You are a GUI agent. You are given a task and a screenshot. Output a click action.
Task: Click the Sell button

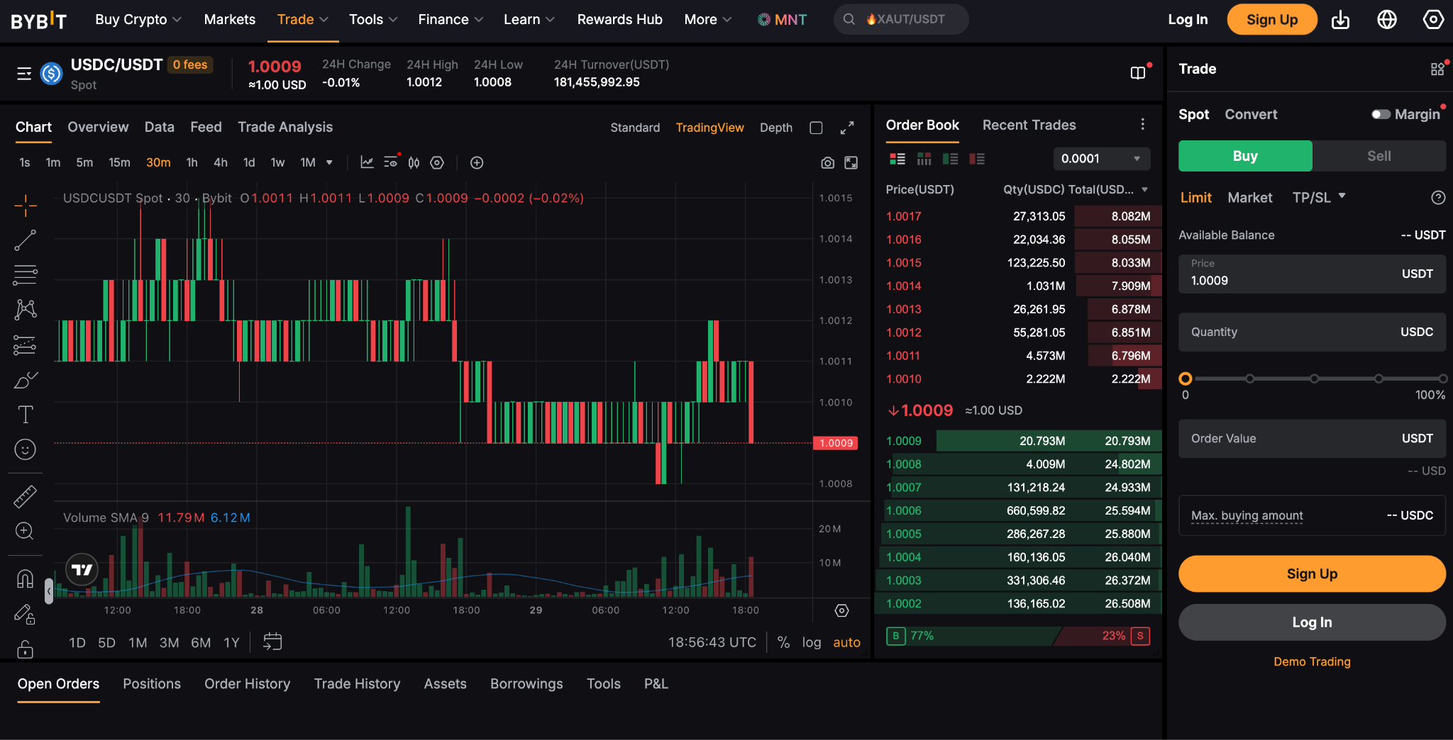[x=1379, y=156]
